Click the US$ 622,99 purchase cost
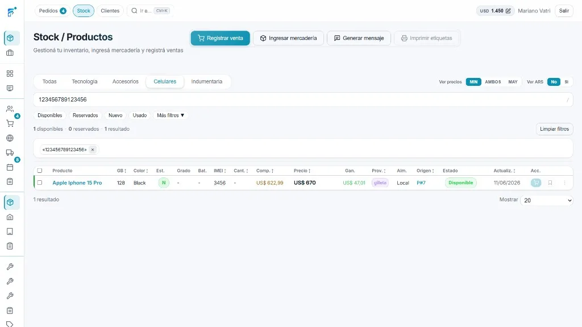Screen dimensions: 582x327 (270, 183)
